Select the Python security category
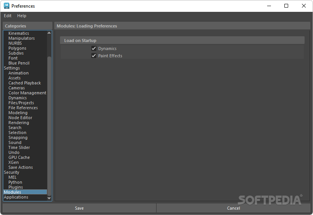 click(15, 183)
